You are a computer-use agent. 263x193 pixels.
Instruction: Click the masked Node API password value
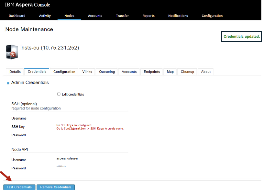click(61, 166)
